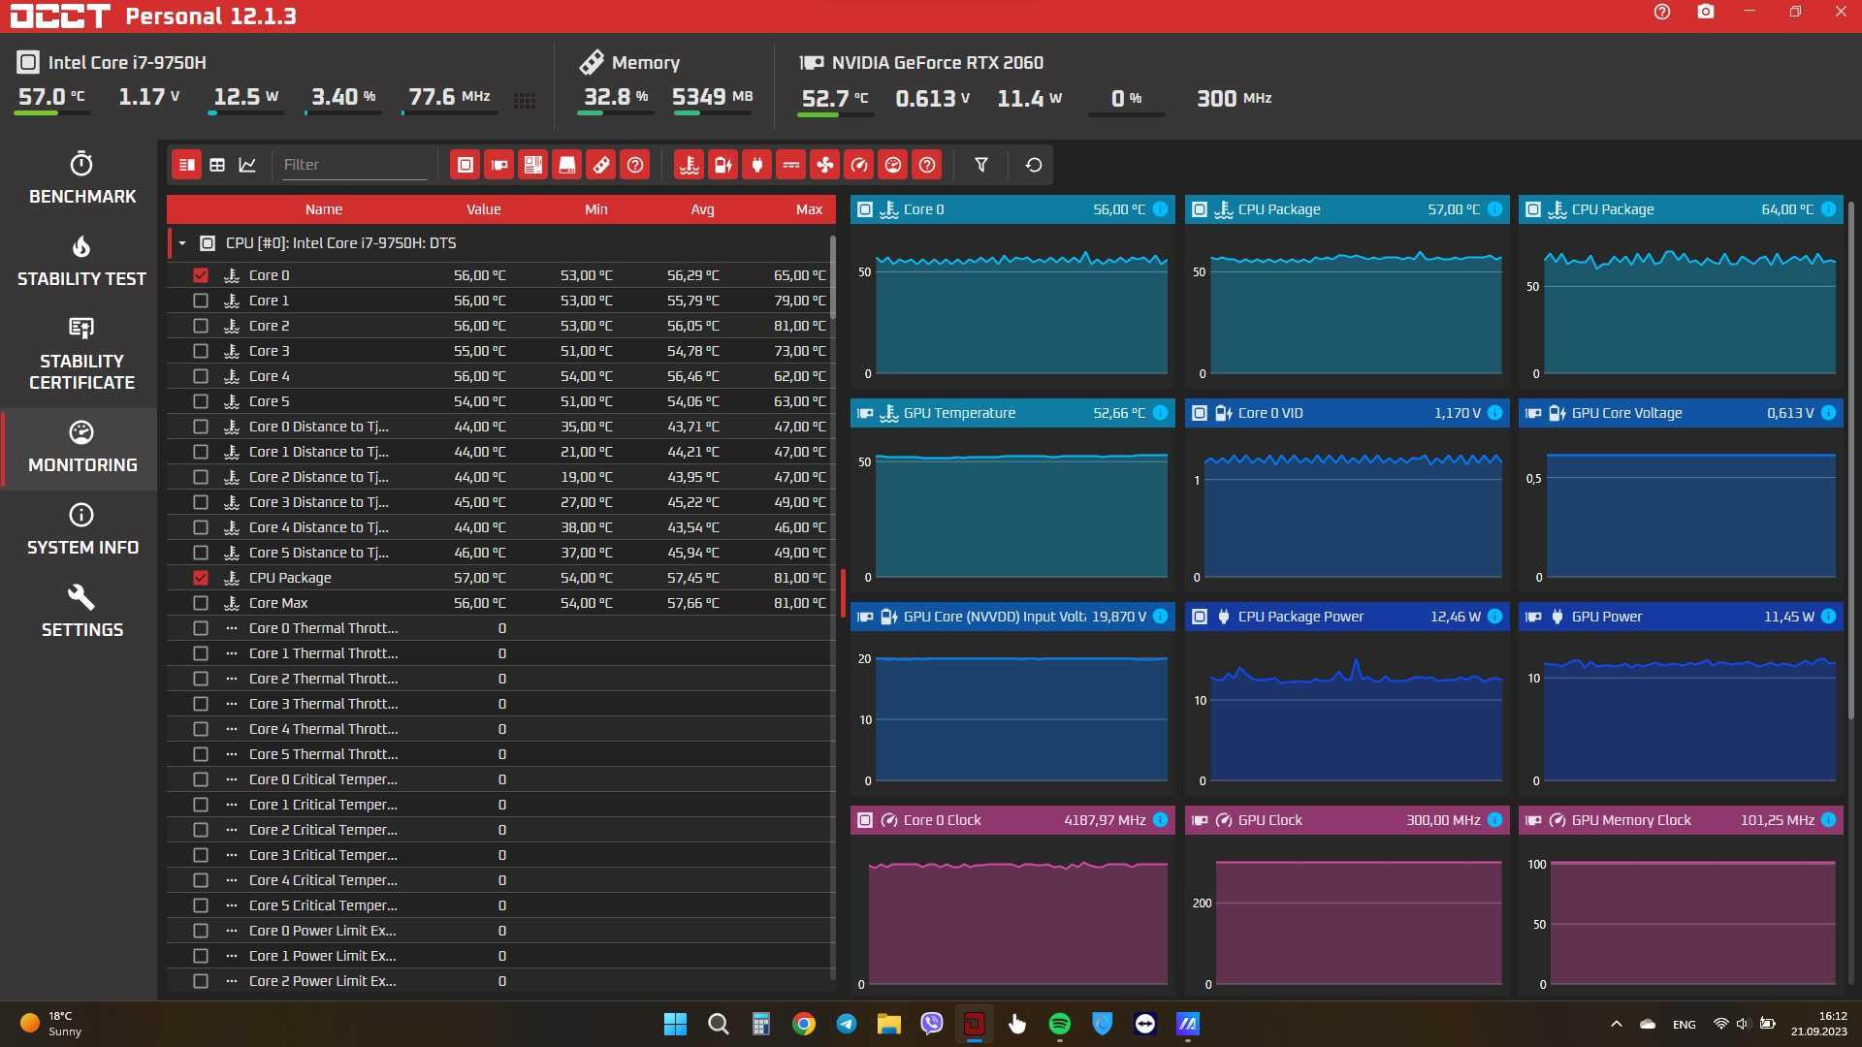
Task: Toggle the clock speed sensor filter
Action: [859, 165]
